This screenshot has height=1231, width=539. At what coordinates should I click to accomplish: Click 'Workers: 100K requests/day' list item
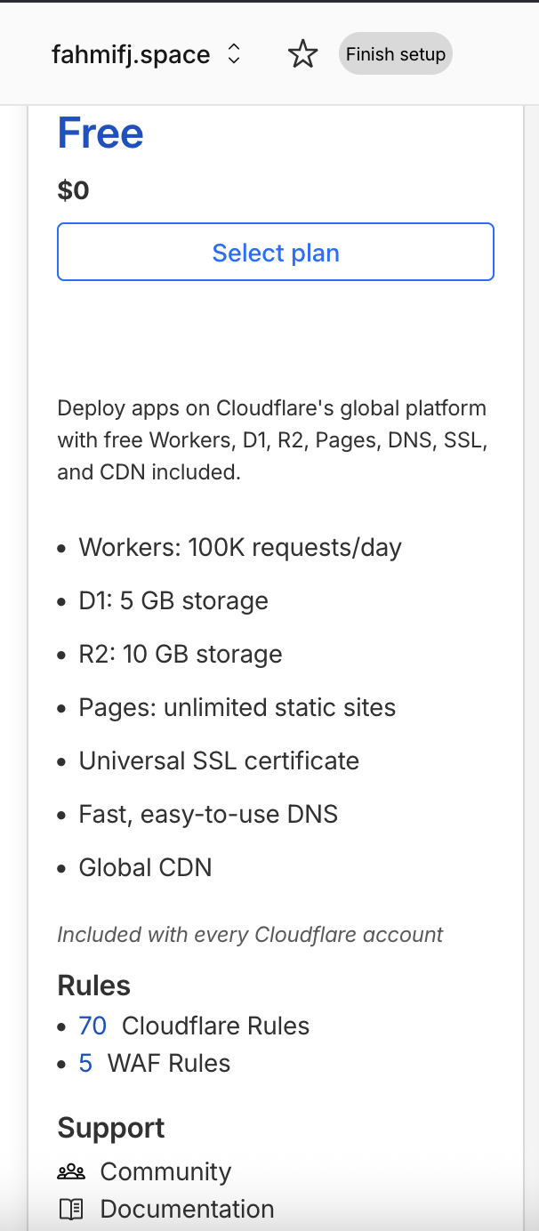tap(240, 547)
